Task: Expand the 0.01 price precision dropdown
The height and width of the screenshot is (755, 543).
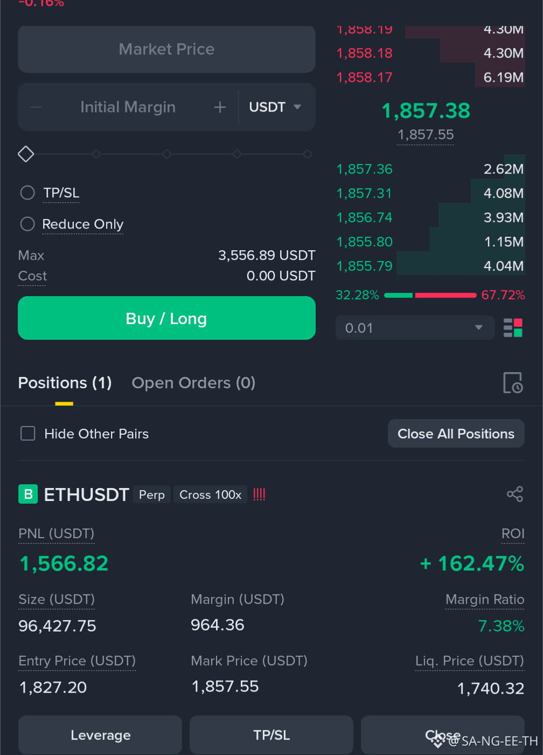Action: tap(415, 328)
